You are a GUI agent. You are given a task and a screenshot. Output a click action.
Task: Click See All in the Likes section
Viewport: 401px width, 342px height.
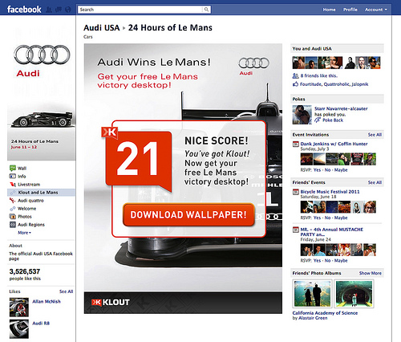pyautogui.click(x=66, y=291)
